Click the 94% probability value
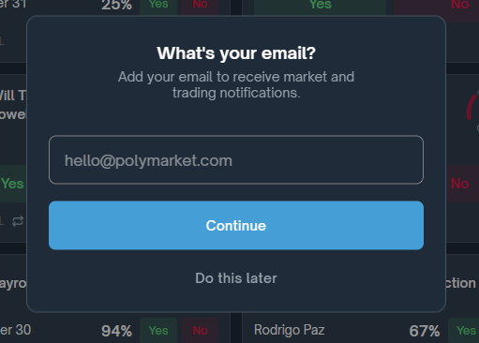The height and width of the screenshot is (343, 479). click(116, 331)
